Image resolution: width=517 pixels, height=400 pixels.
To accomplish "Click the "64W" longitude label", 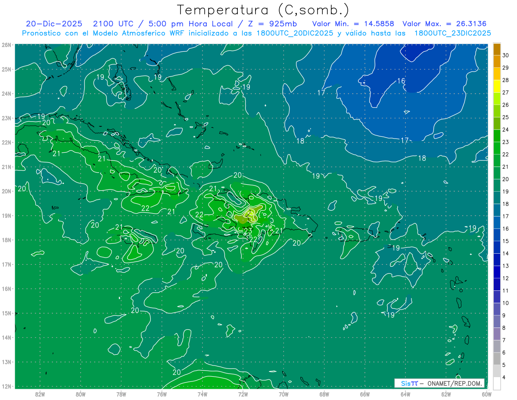I will tap(405, 394).
